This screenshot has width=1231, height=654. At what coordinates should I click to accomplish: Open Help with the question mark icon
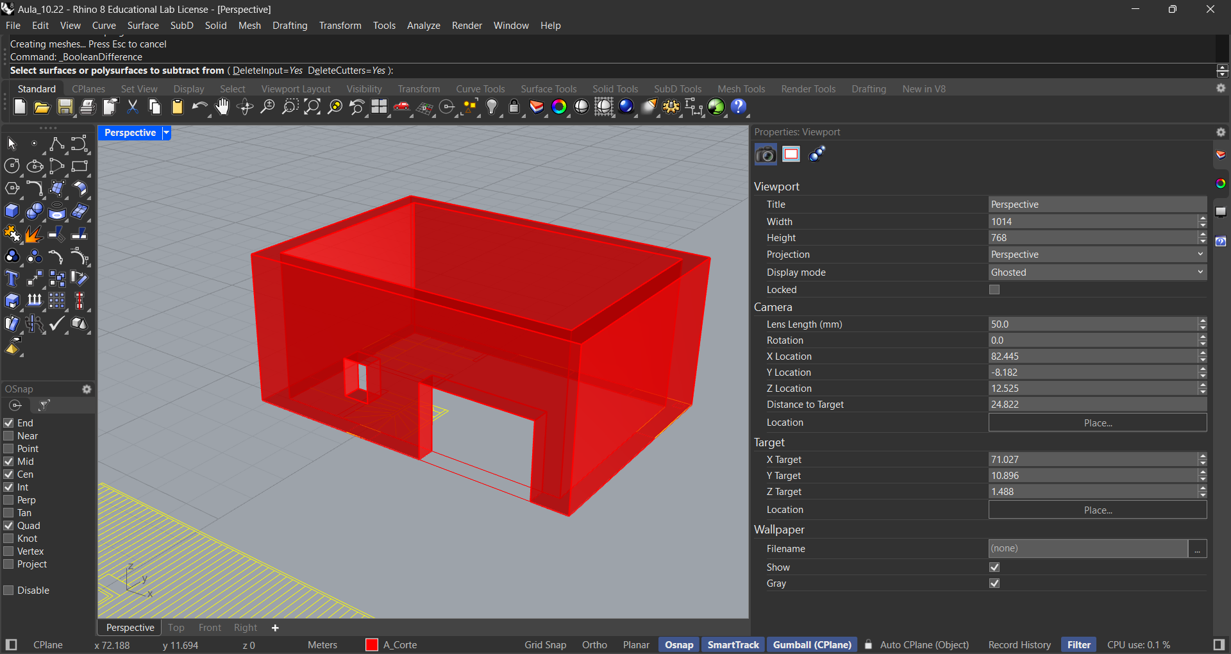(739, 107)
